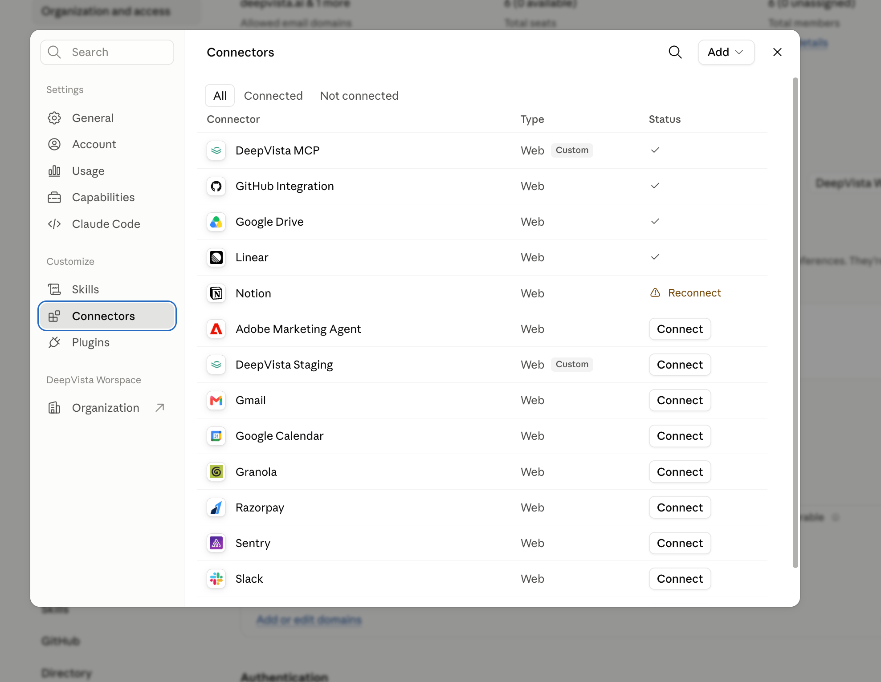Click Add or edit domains in background page
Image resolution: width=881 pixels, height=682 pixels.
(309, 620)
